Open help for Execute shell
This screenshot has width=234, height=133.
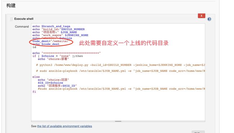209,19
